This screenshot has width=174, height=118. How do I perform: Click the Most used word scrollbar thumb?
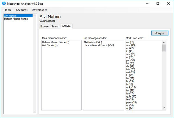(x=164, y=48)
